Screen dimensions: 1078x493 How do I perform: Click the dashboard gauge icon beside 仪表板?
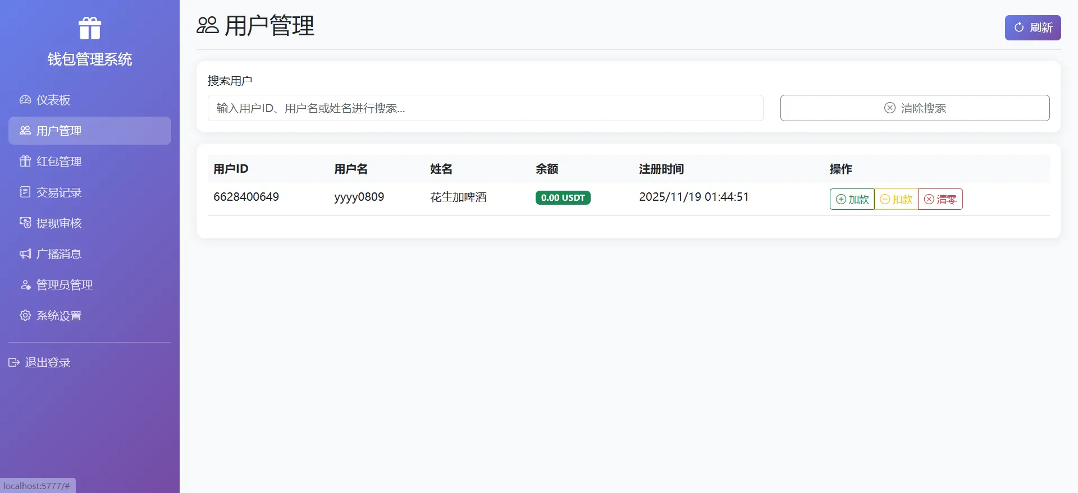click(25, 100)
